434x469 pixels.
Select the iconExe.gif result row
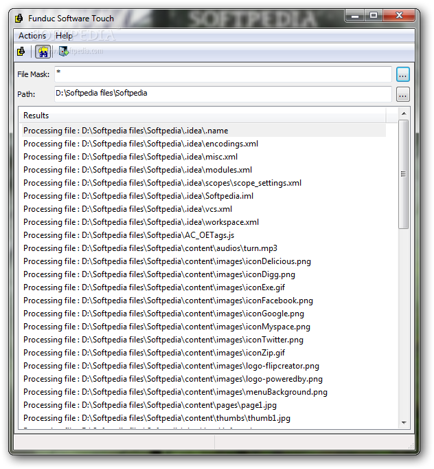[x=204, y=287]
